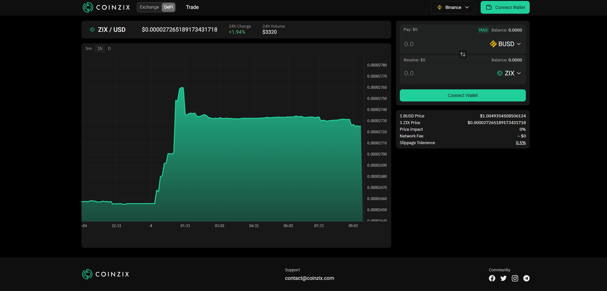This screenshot has height=291, width=607.
Task: Click the Coinzix logo in the header
Action: [106, 7]
